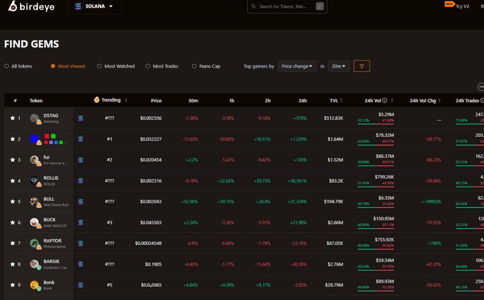This screenshot has height=300, width=484.
Task: Open the DSTAG token name
Action: (x=51, y=116)
